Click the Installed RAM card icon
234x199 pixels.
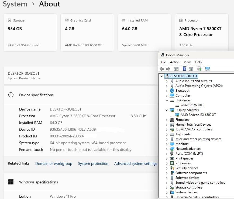[x=124, y=20]
